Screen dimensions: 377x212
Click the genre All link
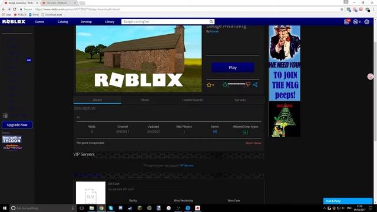tap(214, 132)
